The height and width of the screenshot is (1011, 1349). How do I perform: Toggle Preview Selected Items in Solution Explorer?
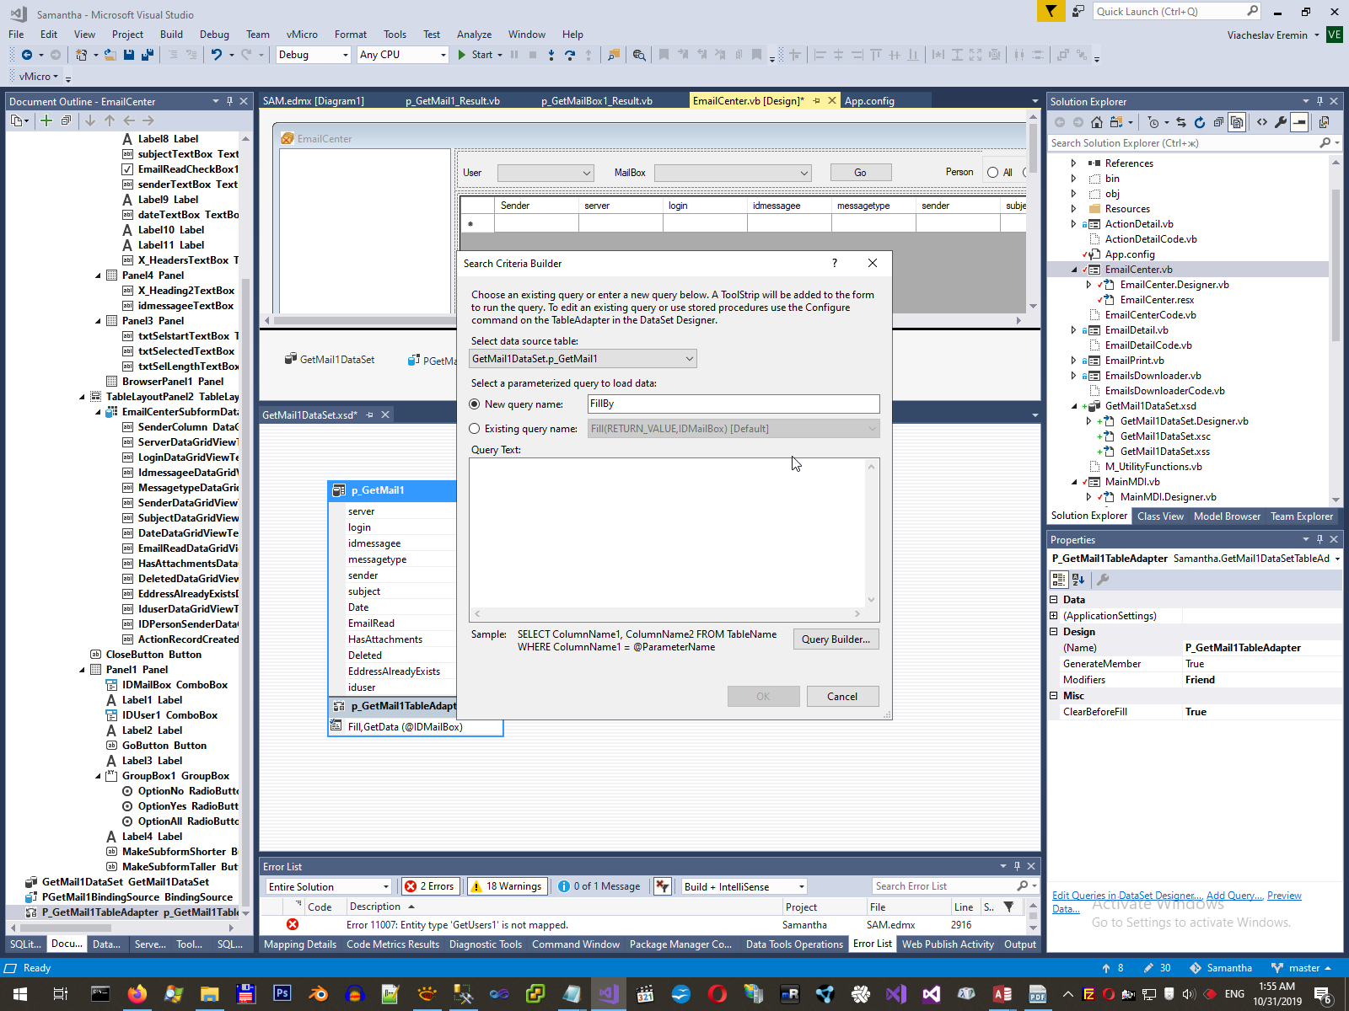1299,122
